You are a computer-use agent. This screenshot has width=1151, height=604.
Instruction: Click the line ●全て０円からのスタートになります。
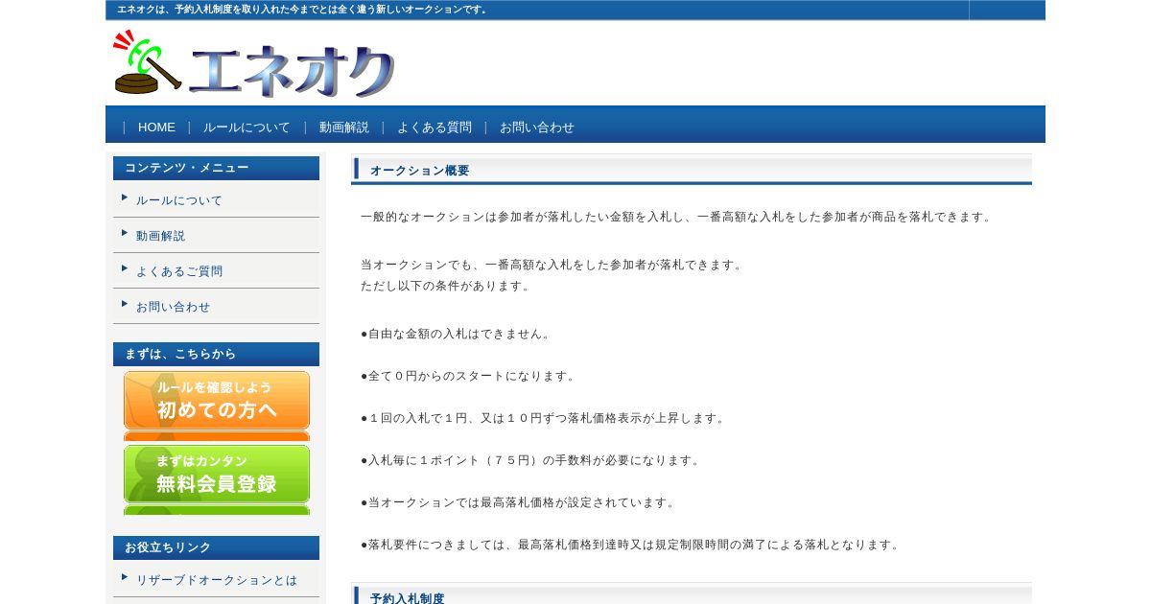click(470, 376)
